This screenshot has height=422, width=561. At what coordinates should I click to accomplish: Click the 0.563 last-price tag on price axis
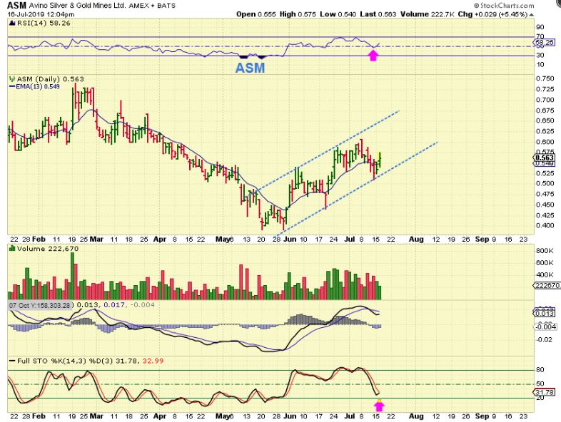[545, 158]
